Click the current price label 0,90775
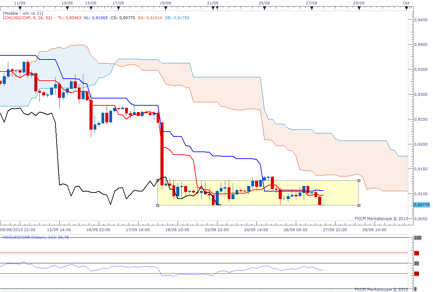Viewport: 433px width, 292px height. coord(421,205)
